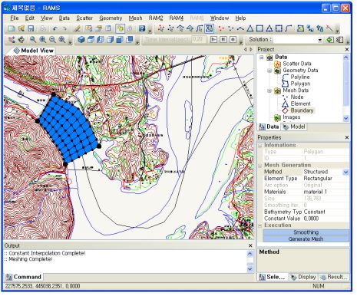This screenshot has width=357, height=296.
Task: Click the Smoothing execution button
Action: 306,232
